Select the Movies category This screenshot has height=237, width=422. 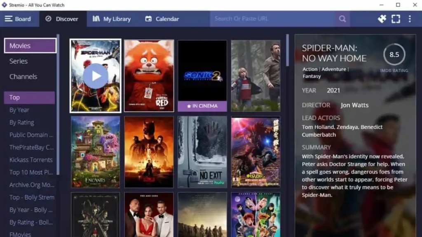[x=30, y=46]
